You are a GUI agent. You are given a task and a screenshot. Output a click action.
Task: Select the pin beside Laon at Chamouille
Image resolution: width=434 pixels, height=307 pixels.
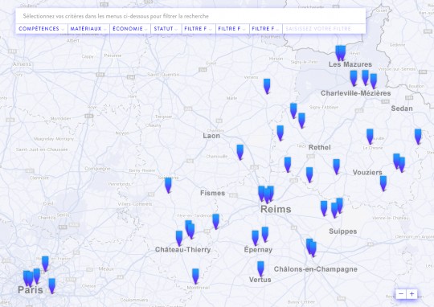point(240,152)
